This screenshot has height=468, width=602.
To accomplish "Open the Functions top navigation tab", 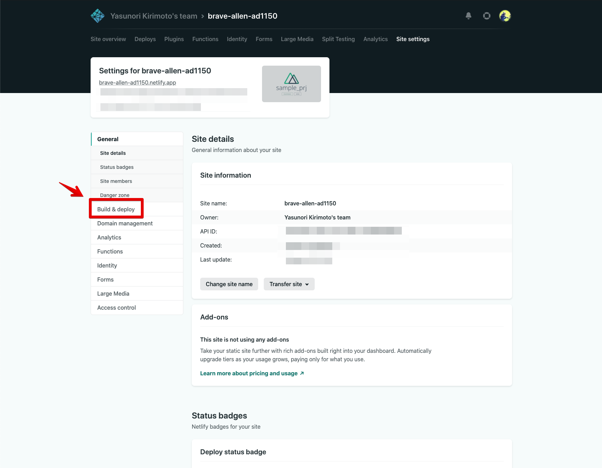I will (205, 39).
